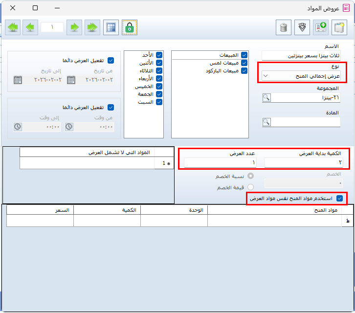
Task: Click the green padlock toolbar icon
Action: [x=130, y=27]
